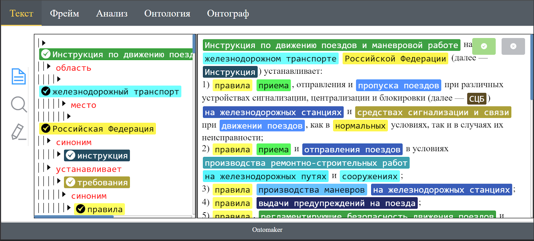Click 'производства ремонтно-строительных работ' term
534x241 pixels.
tap(306, 163)
